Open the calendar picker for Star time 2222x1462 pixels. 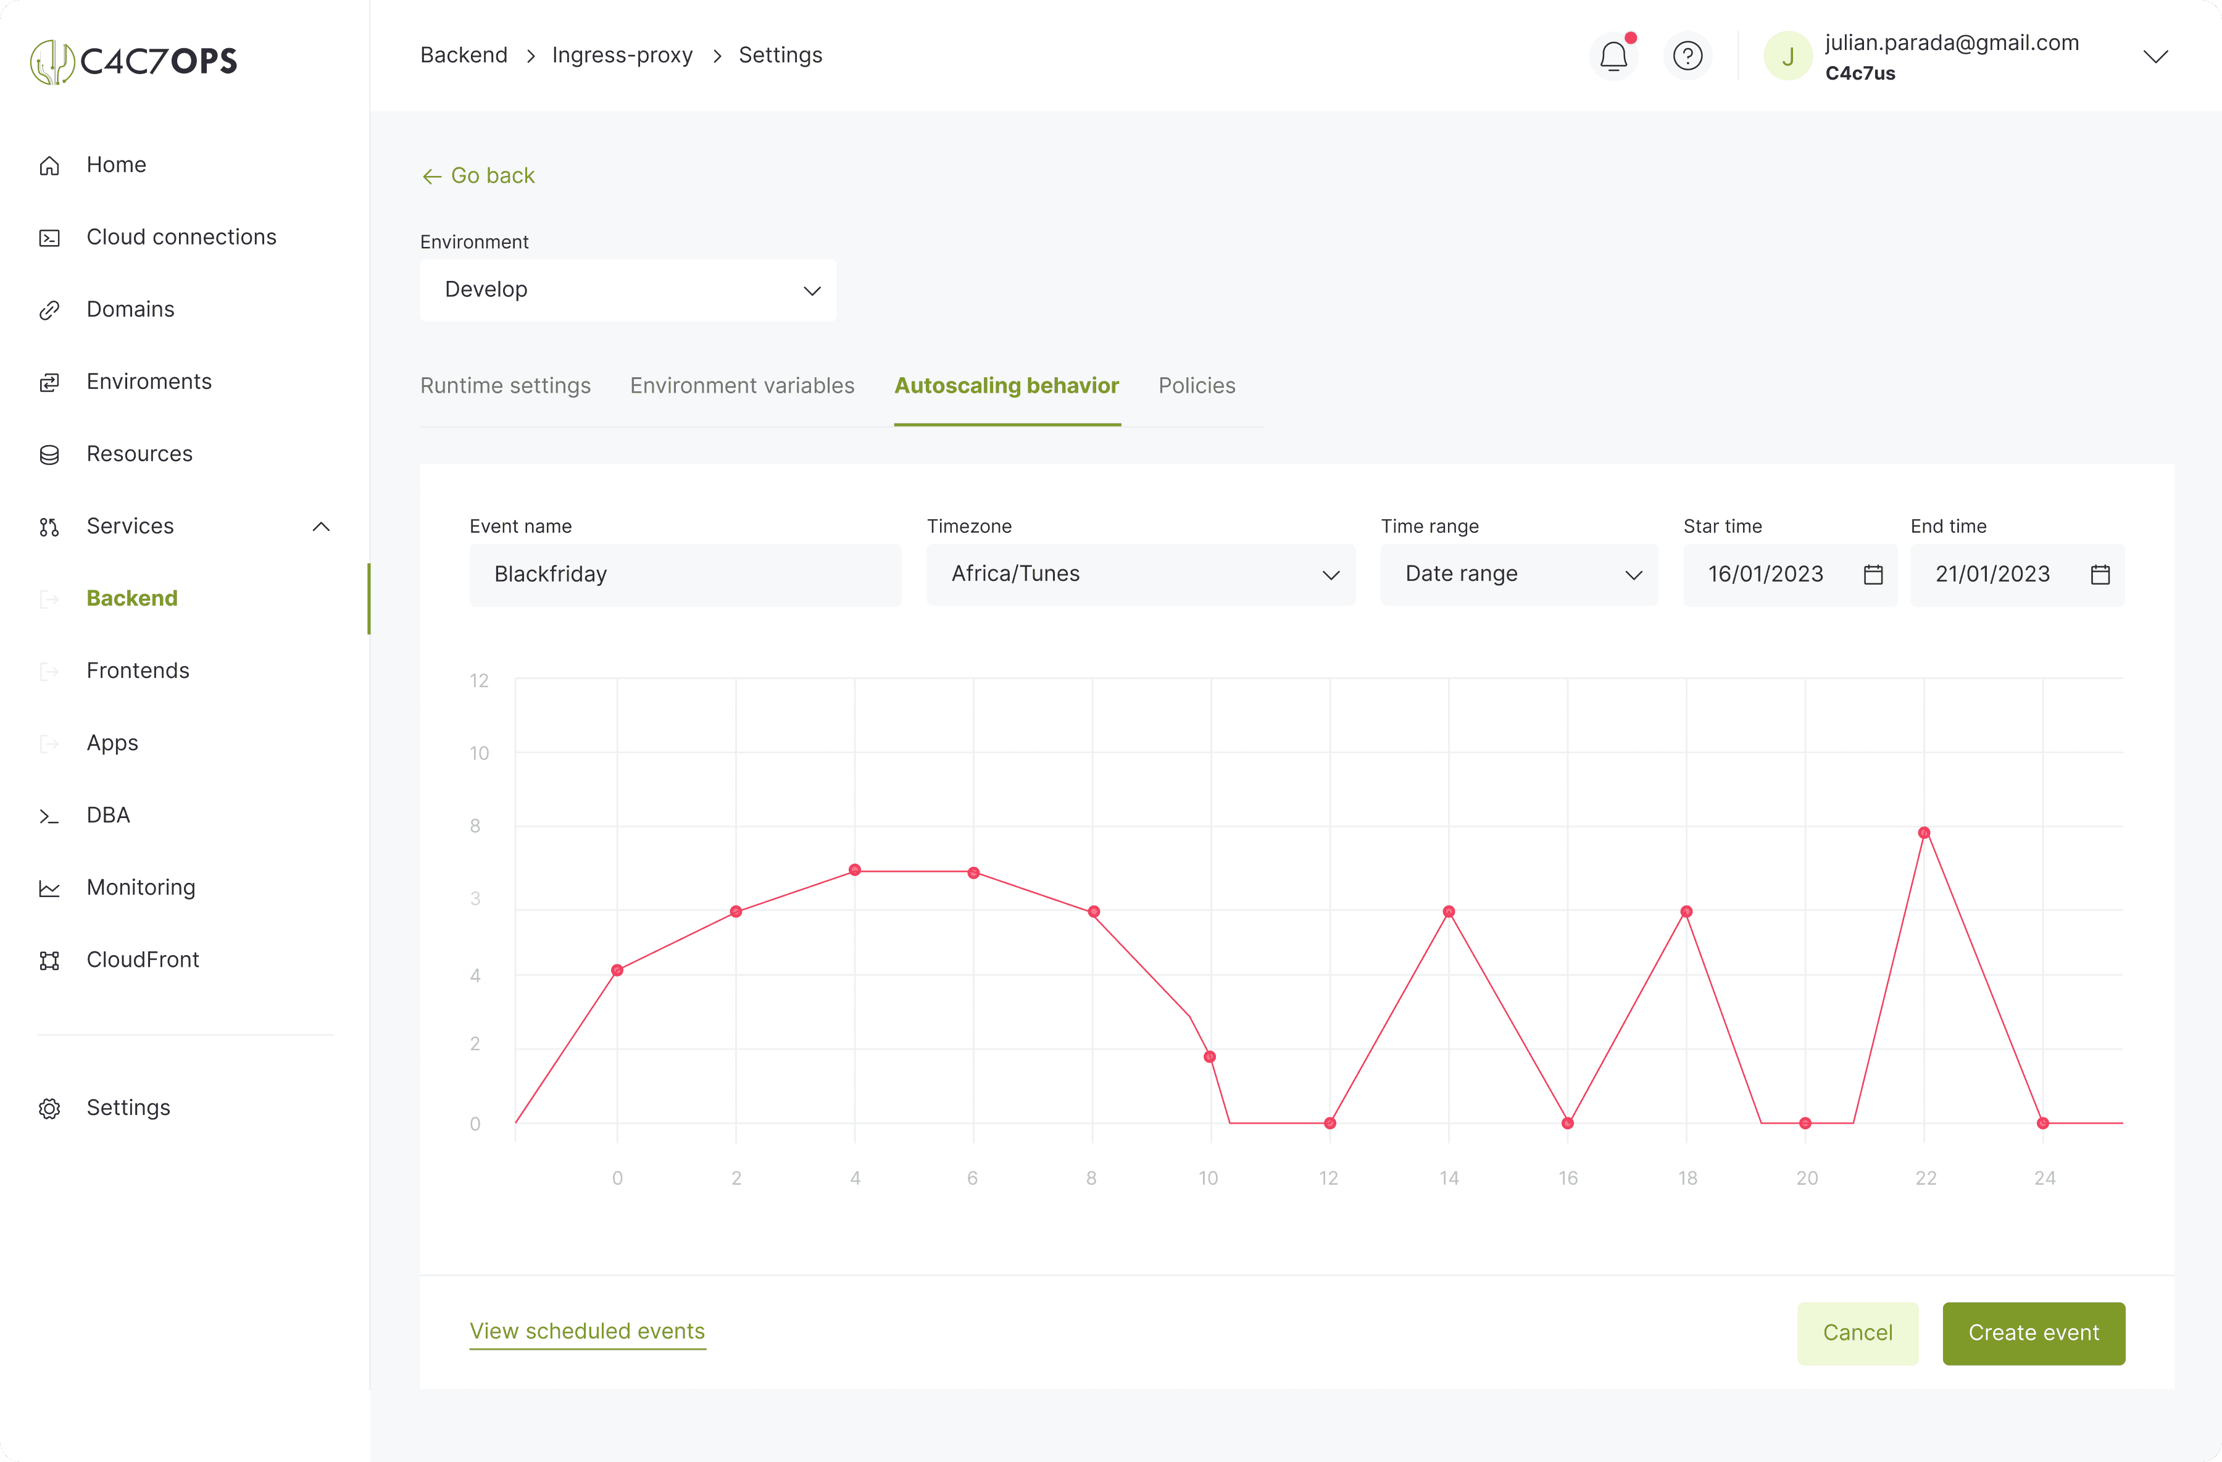(x=1873, y=575)
